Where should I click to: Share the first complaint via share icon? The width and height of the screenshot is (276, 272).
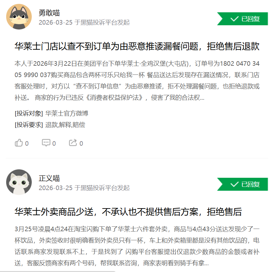pyautogui.click(x=73, y=143)
